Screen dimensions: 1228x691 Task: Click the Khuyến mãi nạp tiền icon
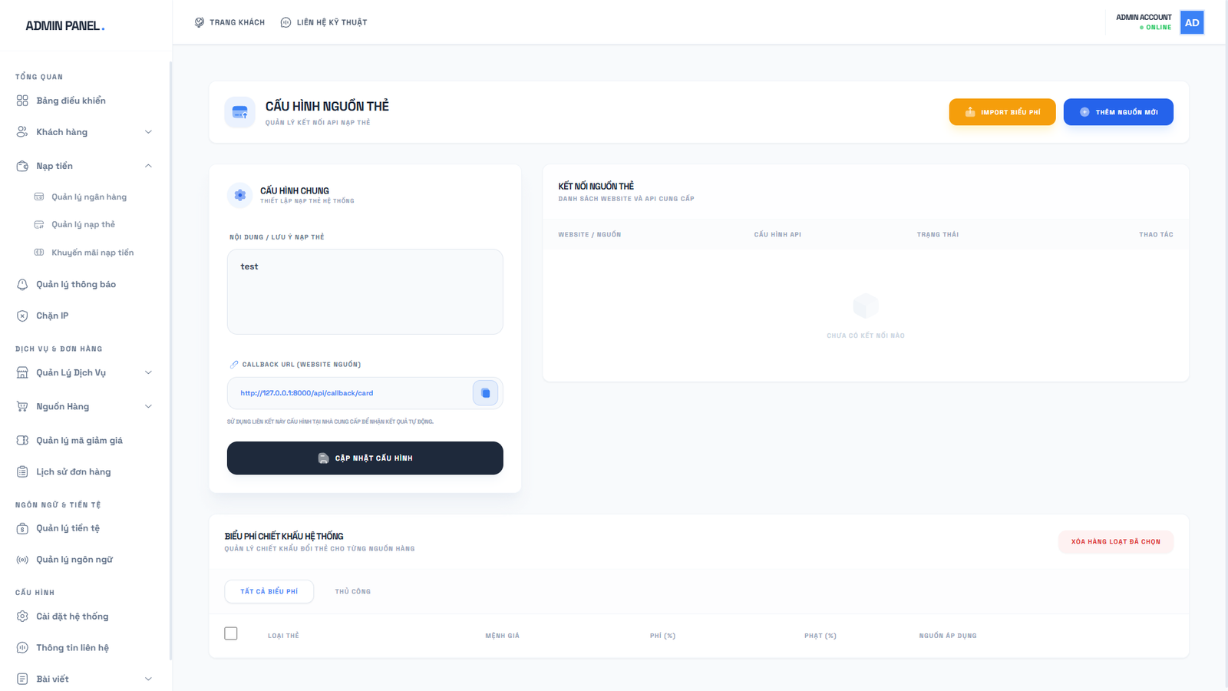[39, 252]
